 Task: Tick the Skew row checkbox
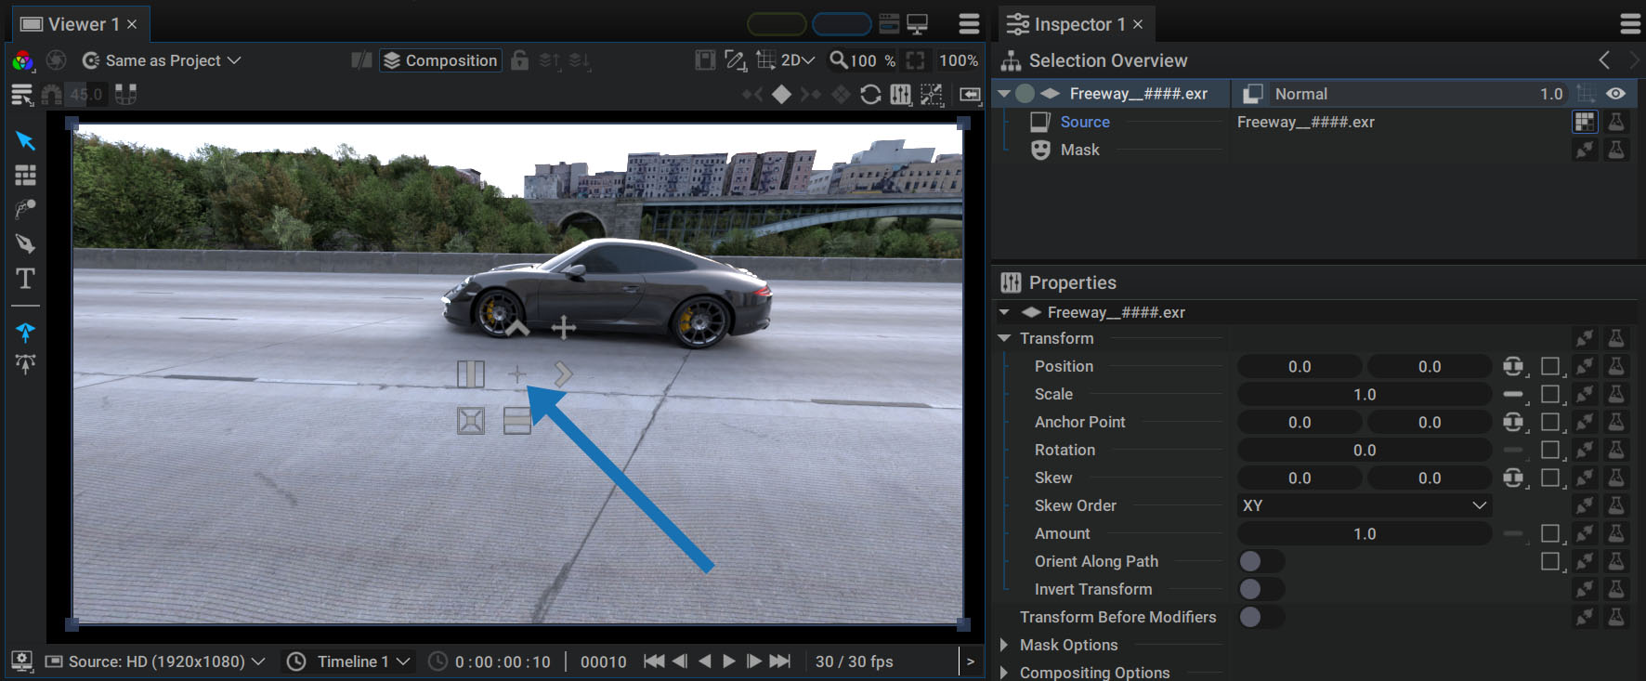click(1550, 478)
